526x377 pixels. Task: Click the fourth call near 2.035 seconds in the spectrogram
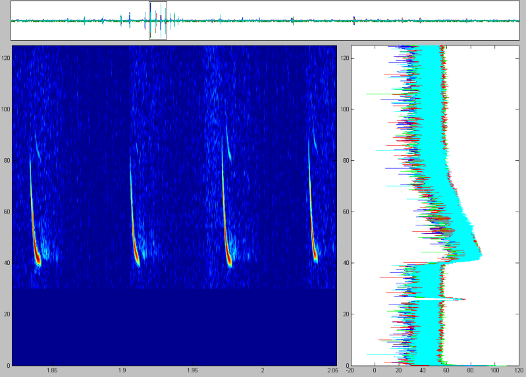[313, 202]
